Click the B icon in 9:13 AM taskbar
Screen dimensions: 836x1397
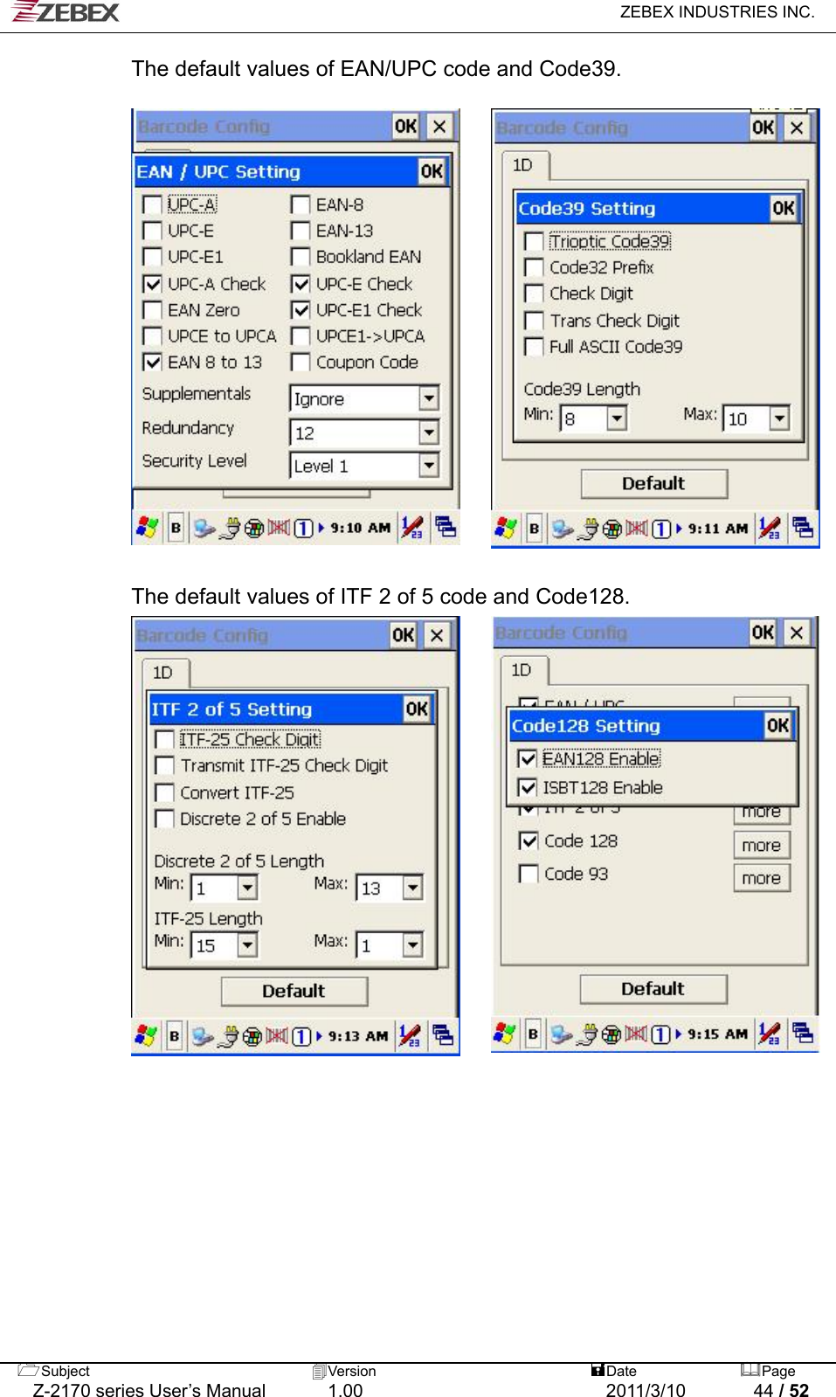point(174,1035)
